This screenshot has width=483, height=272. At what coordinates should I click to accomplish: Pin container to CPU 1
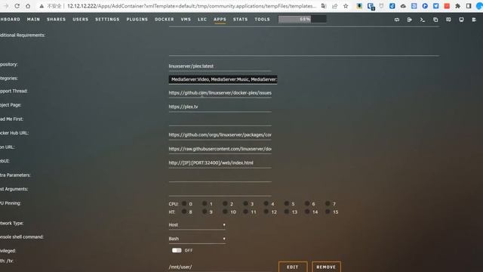[x=205, y=203]
